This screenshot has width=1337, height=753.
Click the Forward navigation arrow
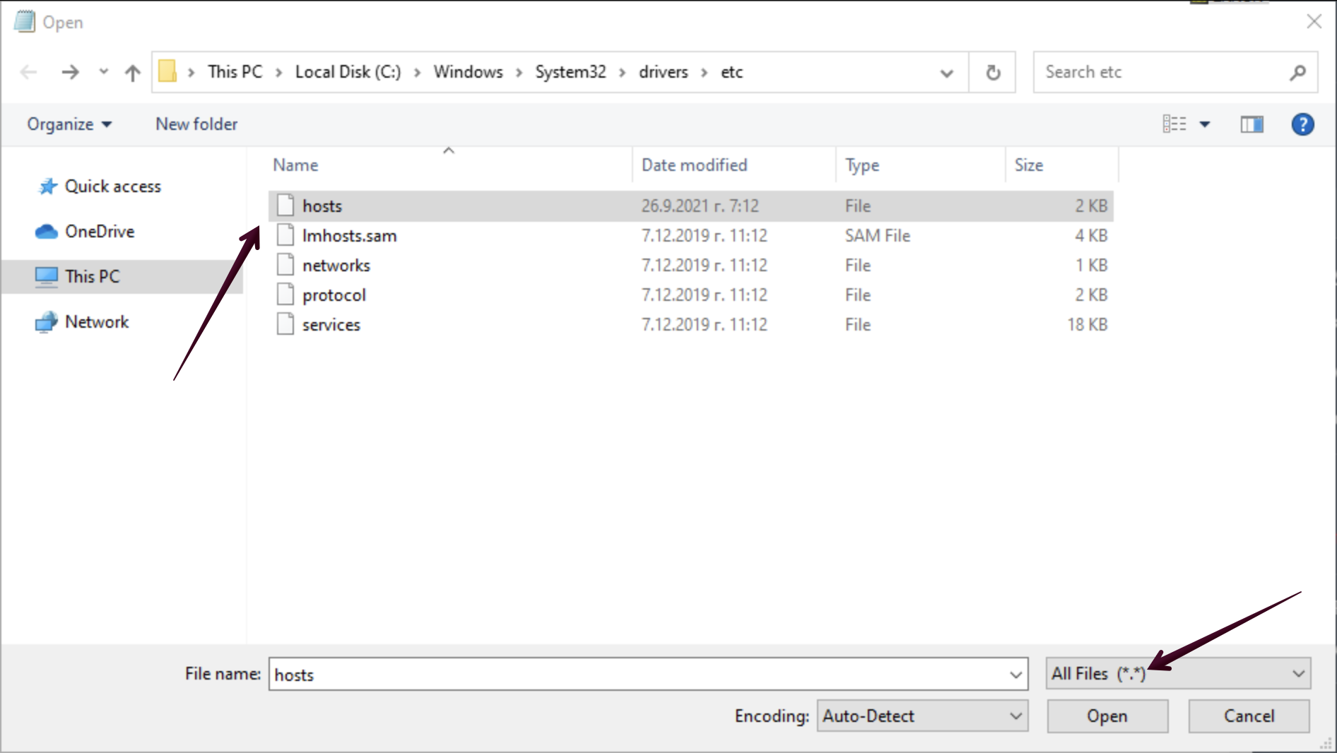tap(70, 72)
